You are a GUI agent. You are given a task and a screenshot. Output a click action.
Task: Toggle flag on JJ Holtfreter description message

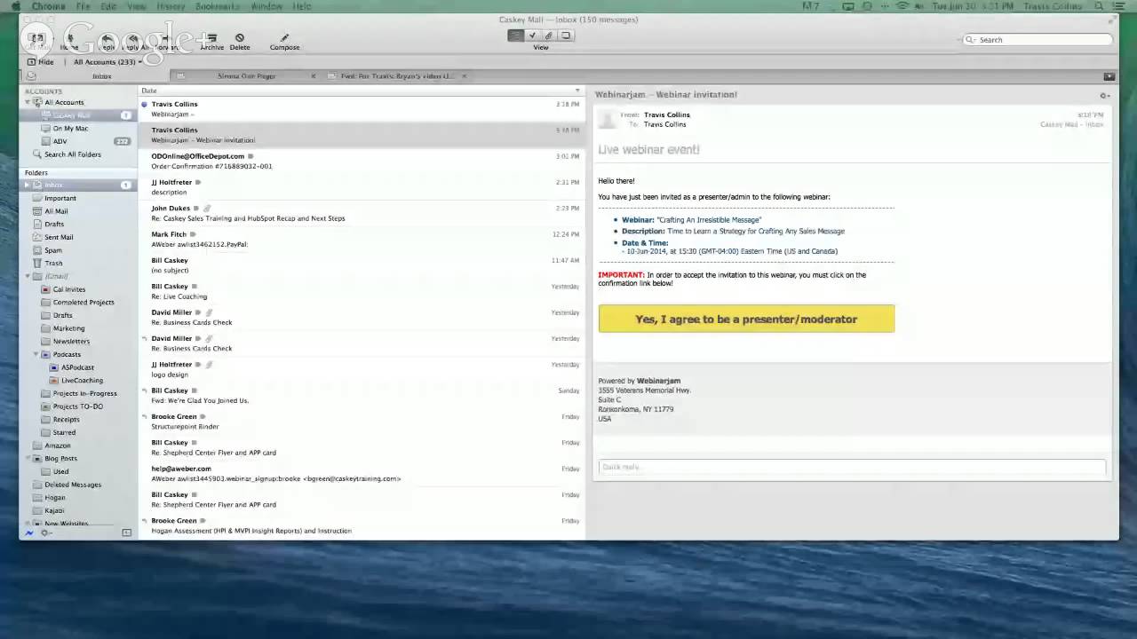point(198,182)
